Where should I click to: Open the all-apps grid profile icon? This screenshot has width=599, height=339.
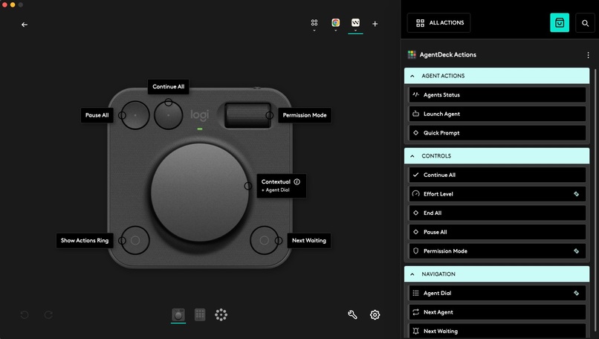click(314, 22)
